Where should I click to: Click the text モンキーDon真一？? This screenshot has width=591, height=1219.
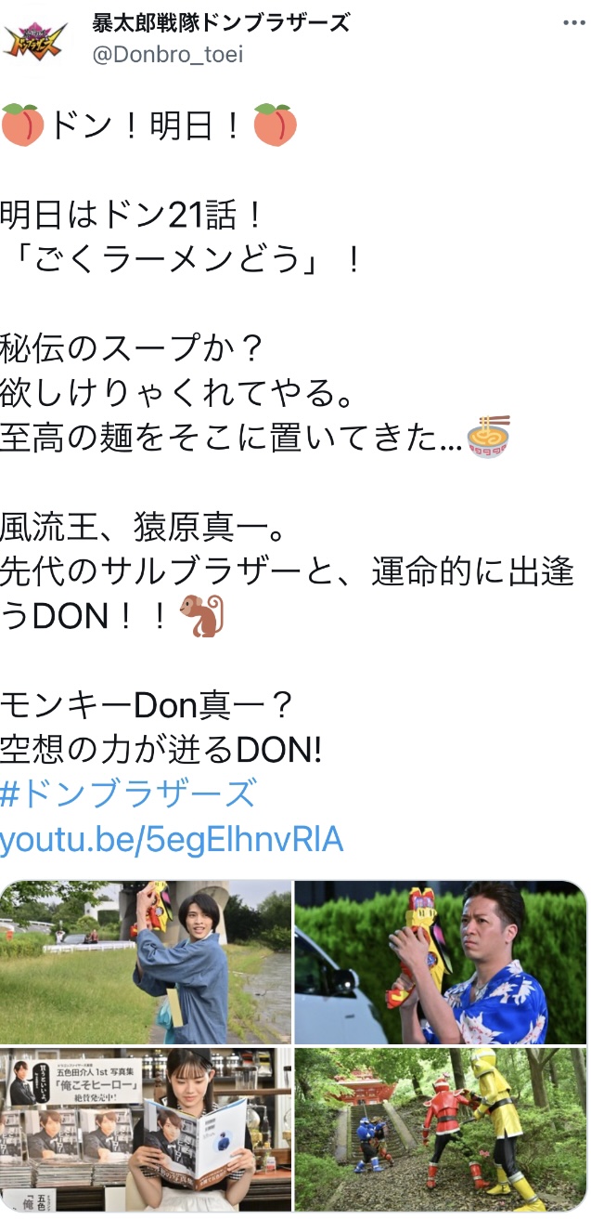coord(148,705)
